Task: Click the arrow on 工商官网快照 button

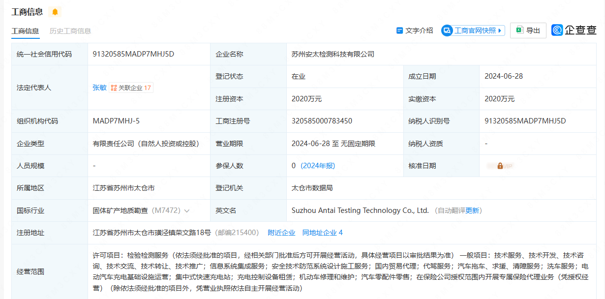Action: pos(501,30)
